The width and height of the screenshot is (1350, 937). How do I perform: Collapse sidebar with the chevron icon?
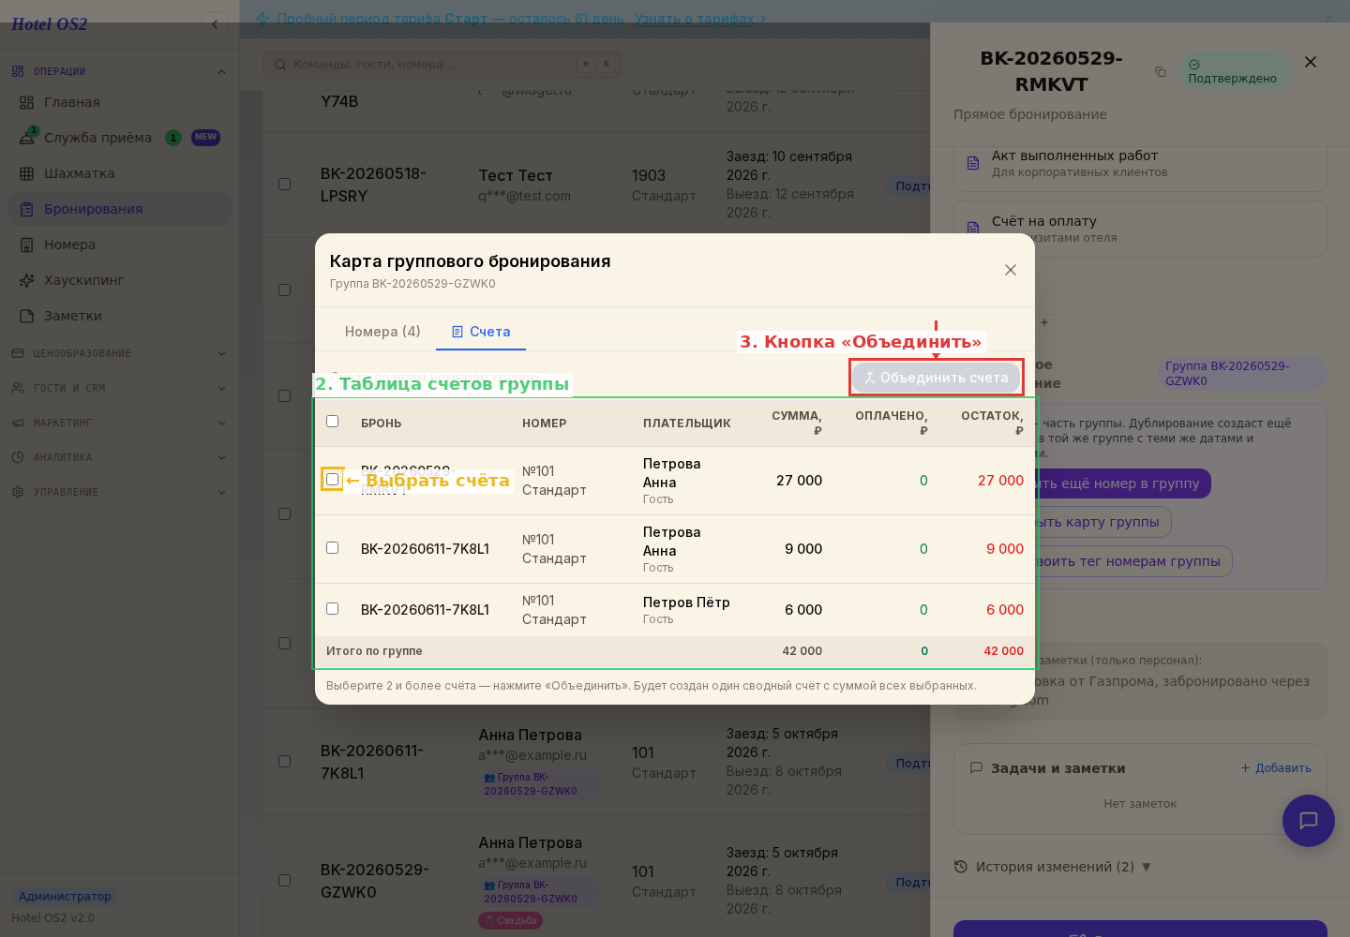[x=215, y=24]
